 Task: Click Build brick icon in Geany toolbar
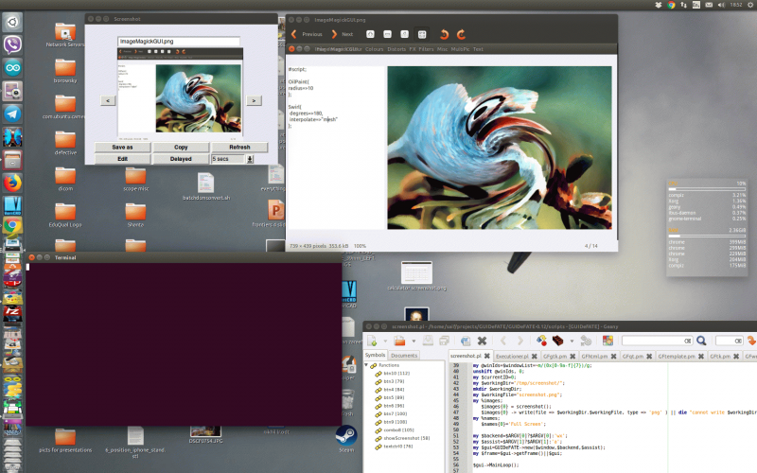tap(558, 341)
